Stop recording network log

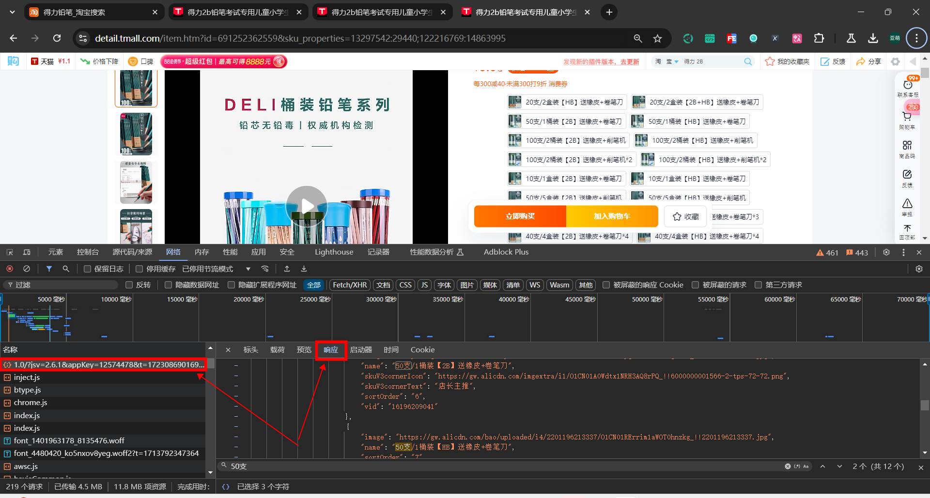[10, 269]
